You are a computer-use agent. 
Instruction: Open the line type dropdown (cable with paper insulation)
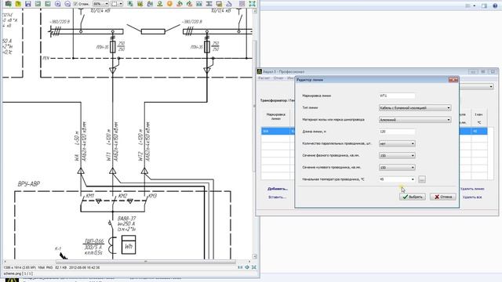click(x=415, y=108)
